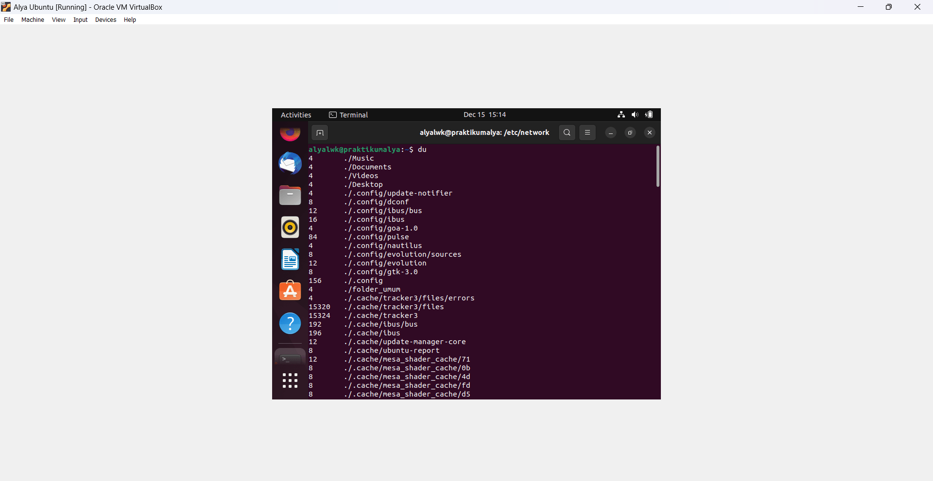This screenshot has height=481, width=933.
Task: Launch Thunderbird mail from the dock
Action: click(x=290, y=163)
